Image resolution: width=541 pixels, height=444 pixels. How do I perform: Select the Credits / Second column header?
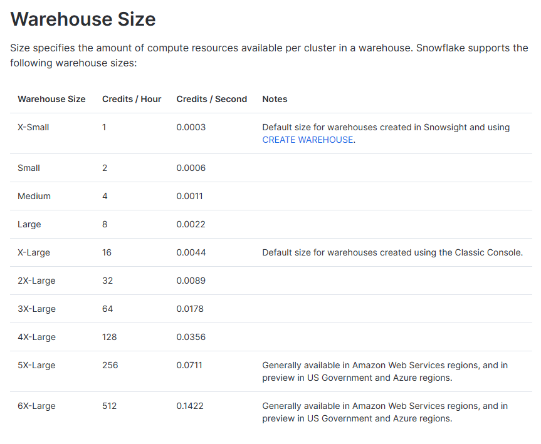pos(212,99)
